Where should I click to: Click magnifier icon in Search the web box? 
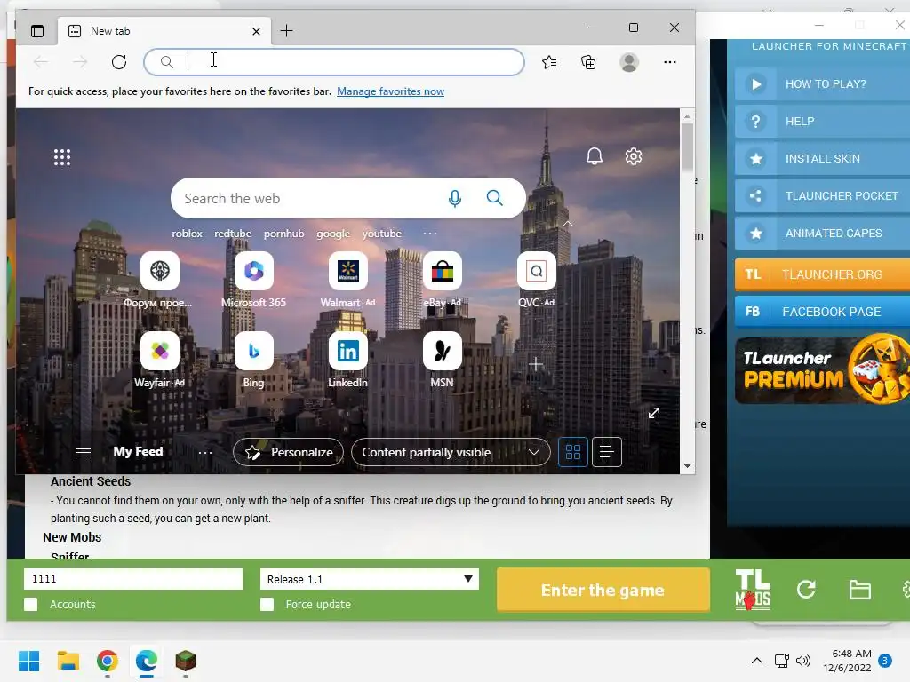point(494,198)
